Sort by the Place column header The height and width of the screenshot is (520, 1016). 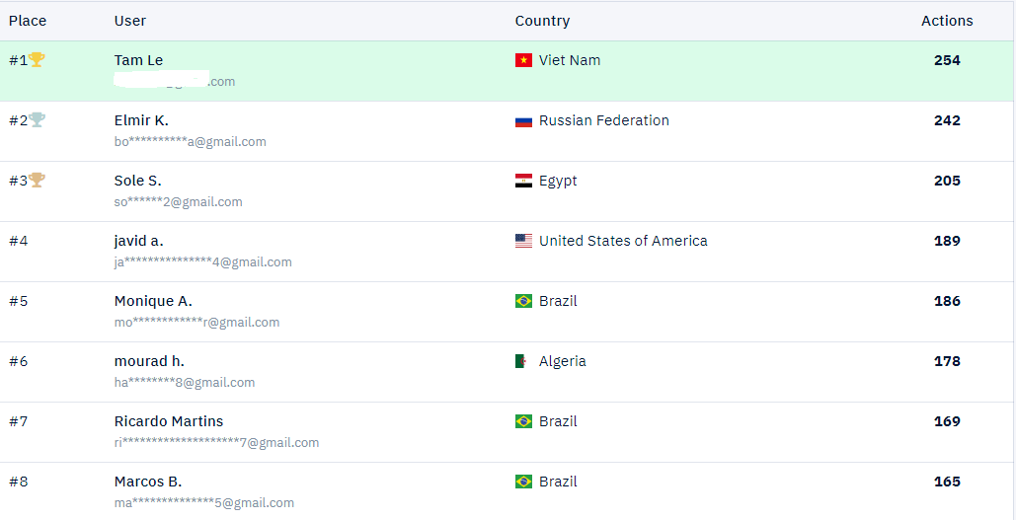click(28, 21)
